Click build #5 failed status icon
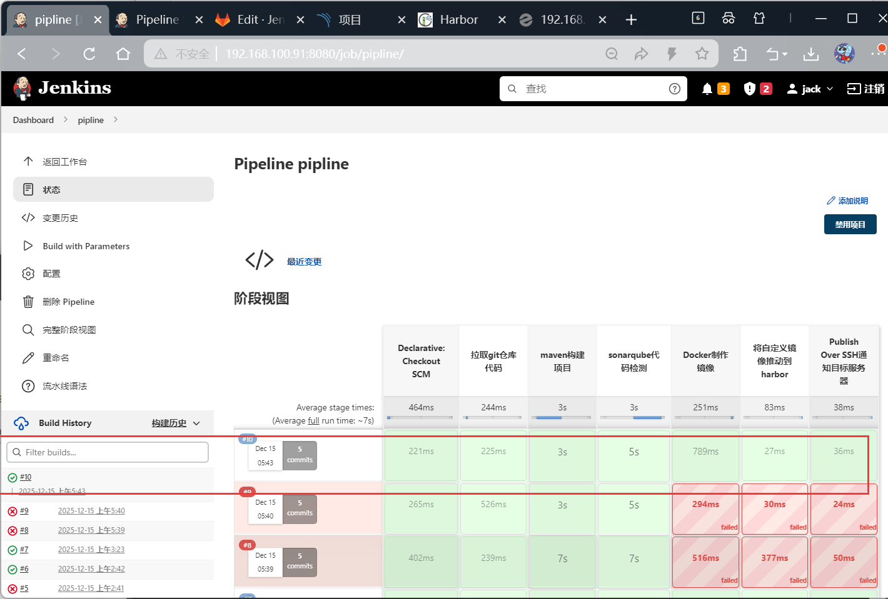888x599 pixels. 12,589
